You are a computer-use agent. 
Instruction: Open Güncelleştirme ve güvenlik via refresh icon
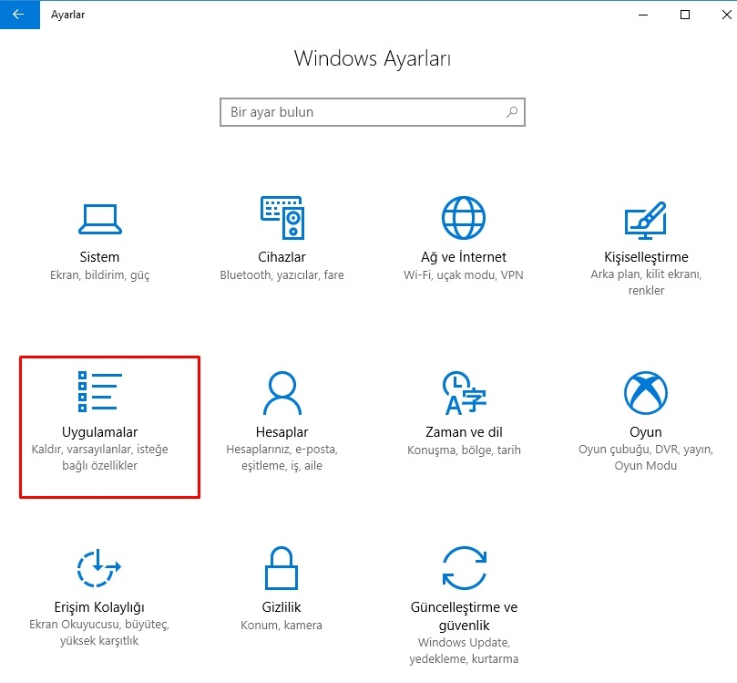pos(463,565)
